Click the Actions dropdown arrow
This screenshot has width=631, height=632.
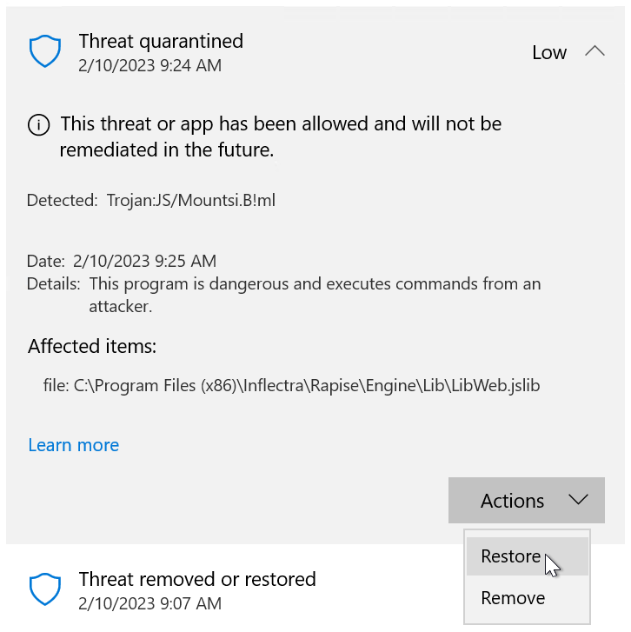coord(578,500)
